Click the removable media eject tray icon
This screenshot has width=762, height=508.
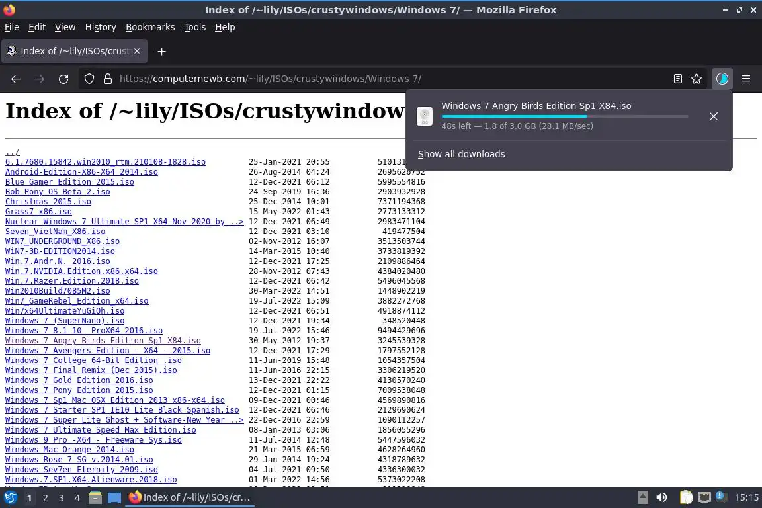642,497
